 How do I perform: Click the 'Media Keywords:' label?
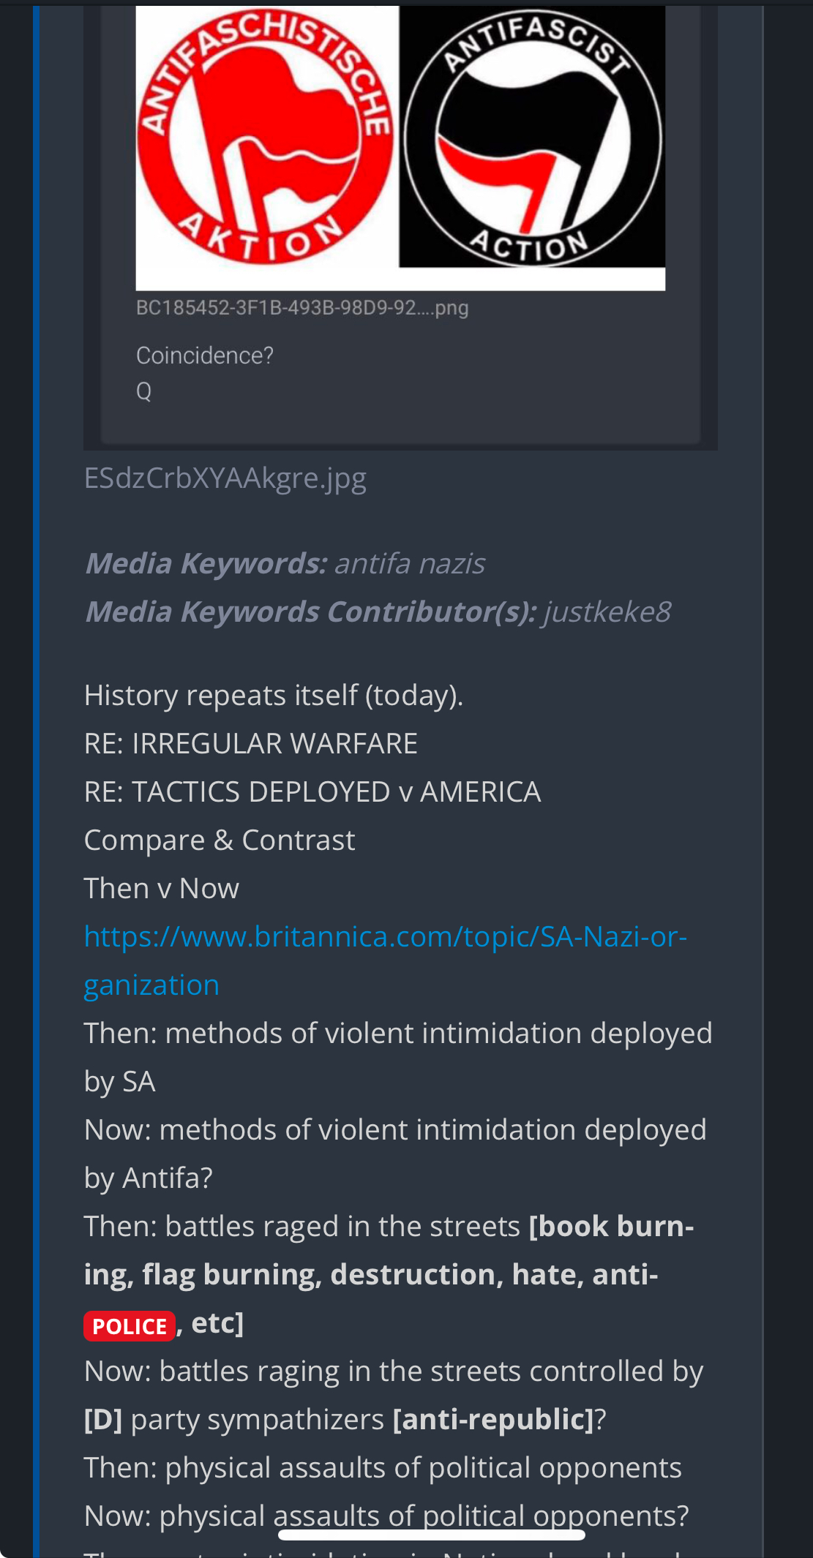click(206, 564)
